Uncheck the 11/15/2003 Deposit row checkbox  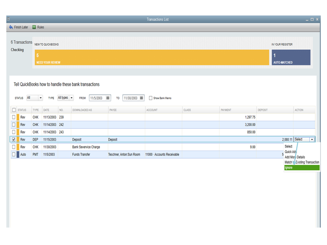13,139
